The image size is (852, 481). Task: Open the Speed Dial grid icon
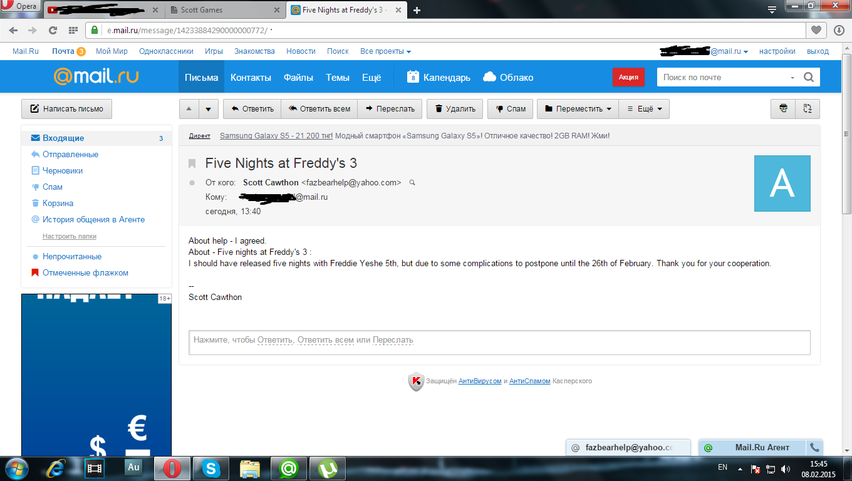click(x=73, y=30)
